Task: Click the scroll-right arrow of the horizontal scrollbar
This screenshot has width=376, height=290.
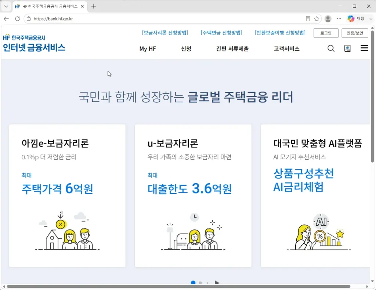Action: click(367, 286)
